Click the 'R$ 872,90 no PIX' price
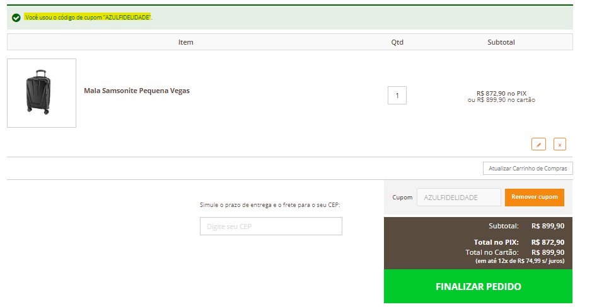This screenshot has width=592, height=307. tap(501, 93)
